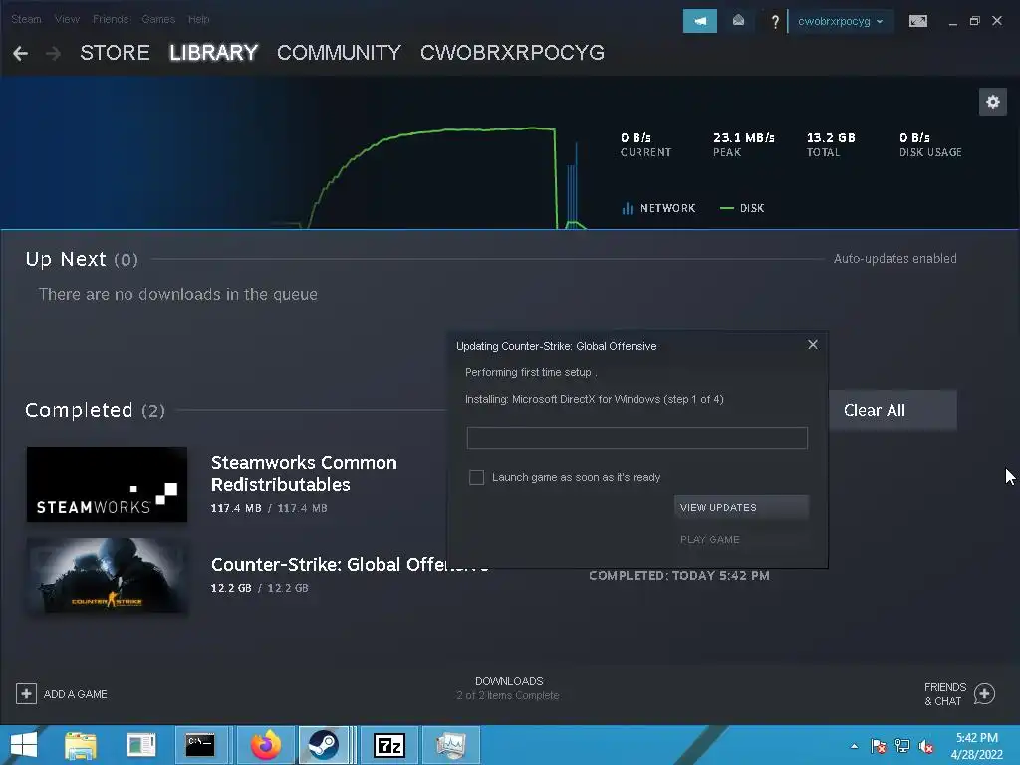Open File Explorer from taskbar

(81, 745)
